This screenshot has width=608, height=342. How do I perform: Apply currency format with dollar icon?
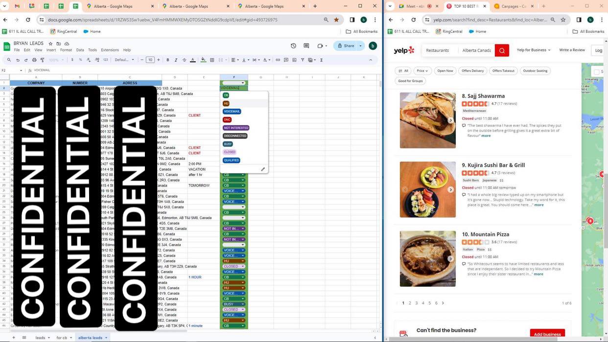72,60
